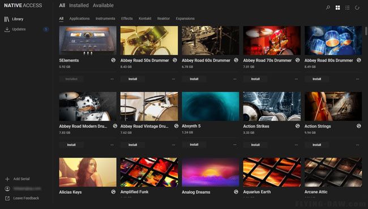Screen dimensions: 368x209
Task: Click Kontakt icon beside Abbey Road 60s Drummer
Action: (236, 60)
